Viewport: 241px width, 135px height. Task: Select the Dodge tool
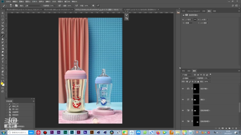3,55
